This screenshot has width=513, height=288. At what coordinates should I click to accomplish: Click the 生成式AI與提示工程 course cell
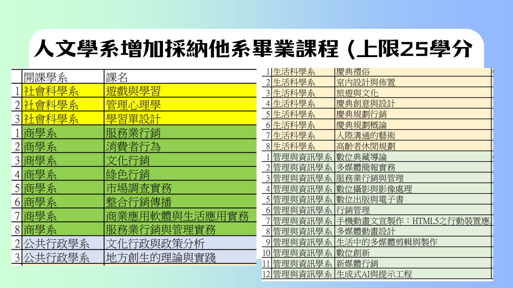coord(374,274)
